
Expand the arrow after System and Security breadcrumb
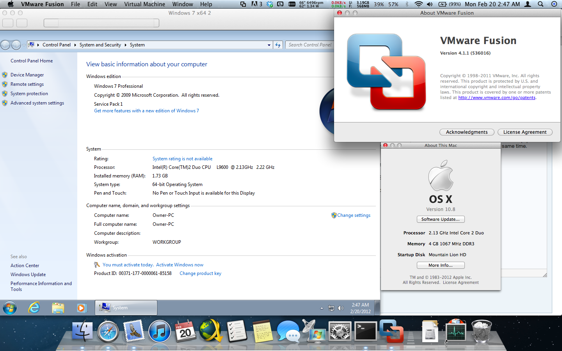(126, 45)
